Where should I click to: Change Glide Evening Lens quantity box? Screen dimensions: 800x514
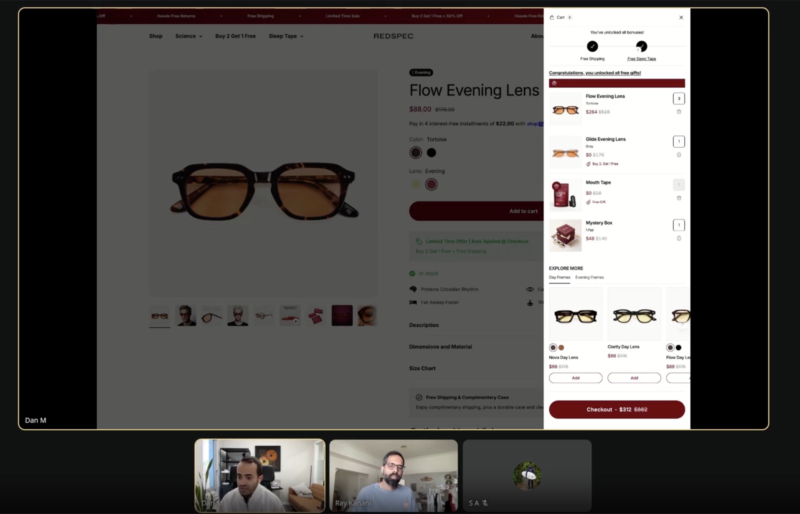(x=679, y=141)
